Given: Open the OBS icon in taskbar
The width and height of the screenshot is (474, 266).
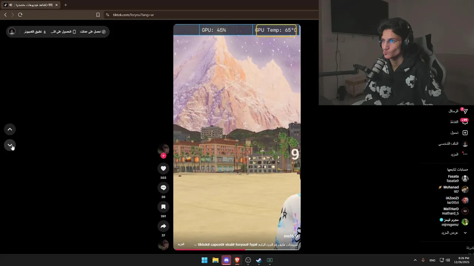Looking at the screenshot, I should pos(248,260).
